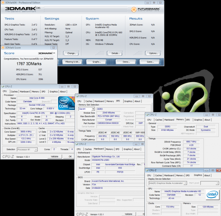Image resolution: width=221 pixels, height=216 pixels.
Task: Click Southbridge model value H55
Action: pos(120,168)
